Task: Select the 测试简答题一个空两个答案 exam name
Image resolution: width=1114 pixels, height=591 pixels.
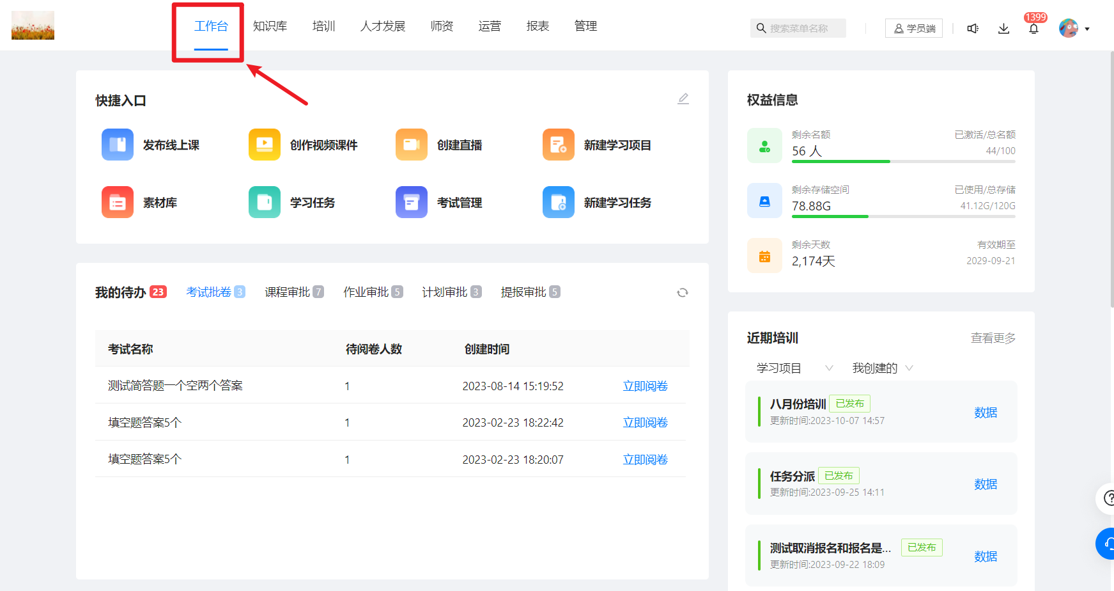Action: click(x=175, y=386)
